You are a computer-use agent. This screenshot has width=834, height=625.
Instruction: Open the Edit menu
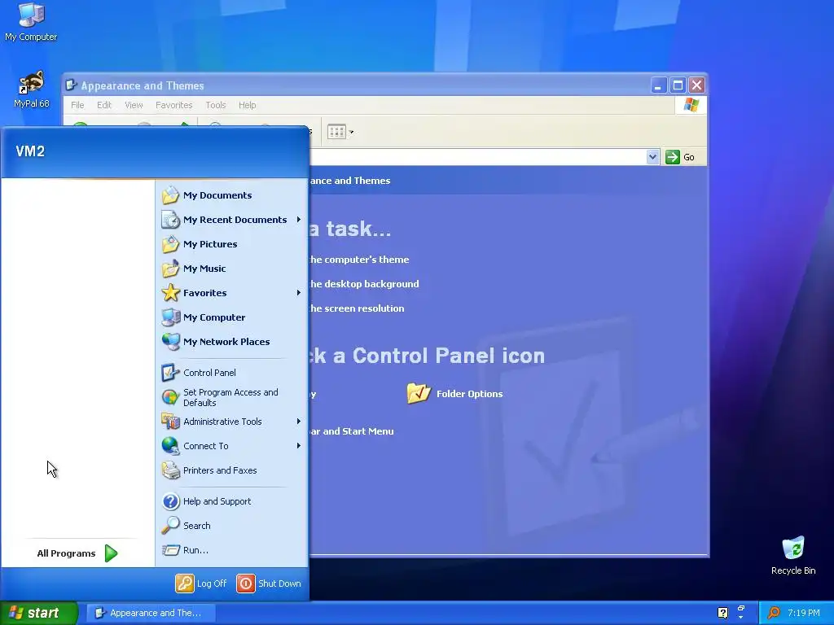coord(104,105)
